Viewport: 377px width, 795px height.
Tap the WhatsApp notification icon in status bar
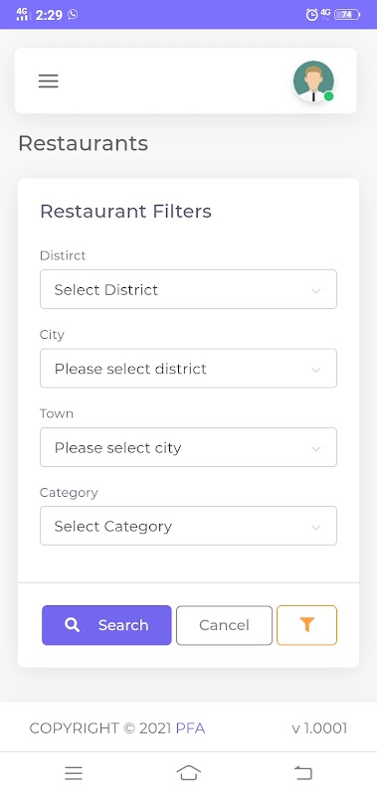coord(73,14)
